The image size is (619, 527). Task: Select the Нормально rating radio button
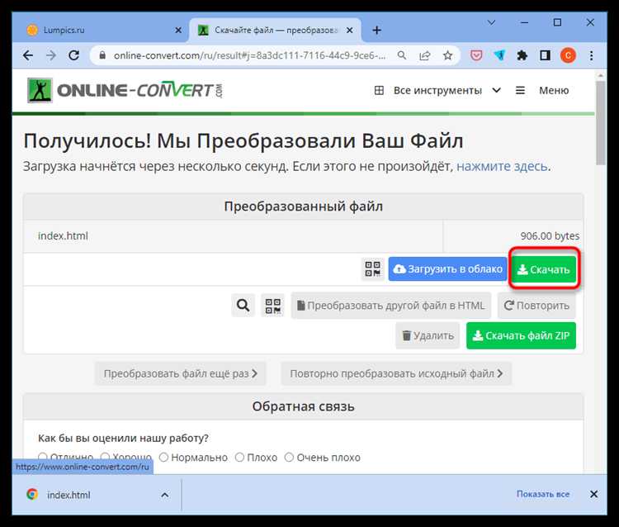[x=164, y=457]
